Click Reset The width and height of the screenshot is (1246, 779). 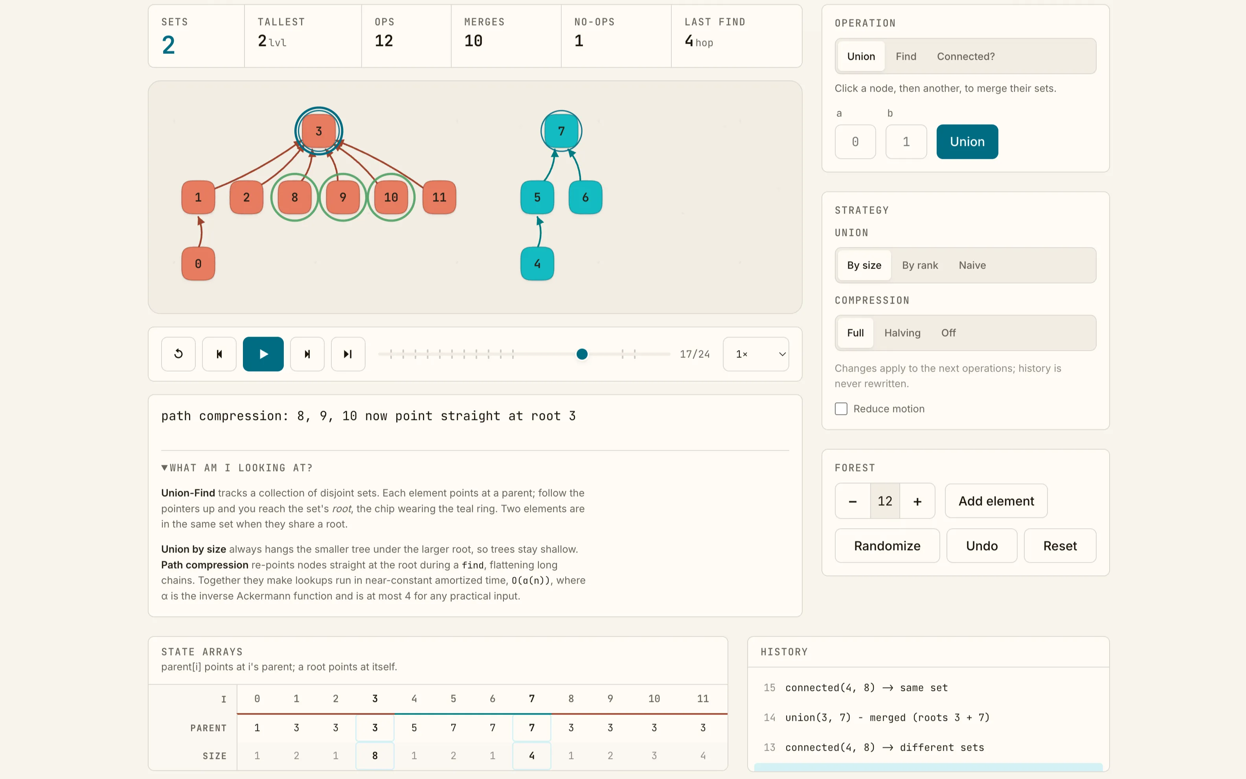1060,545
